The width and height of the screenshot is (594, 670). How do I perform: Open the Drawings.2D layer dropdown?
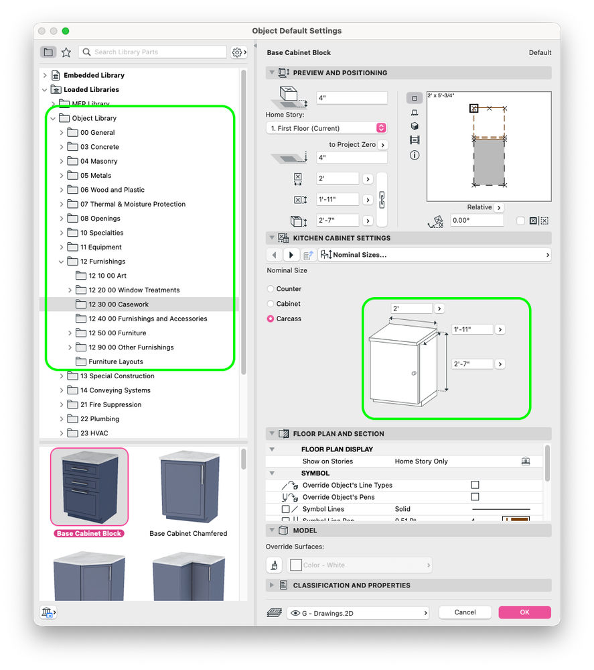point(358,613)
